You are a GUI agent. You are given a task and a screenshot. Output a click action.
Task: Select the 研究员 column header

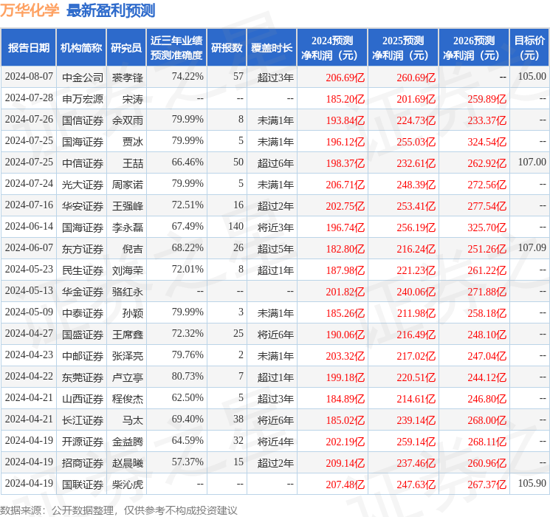pos(126,48)
